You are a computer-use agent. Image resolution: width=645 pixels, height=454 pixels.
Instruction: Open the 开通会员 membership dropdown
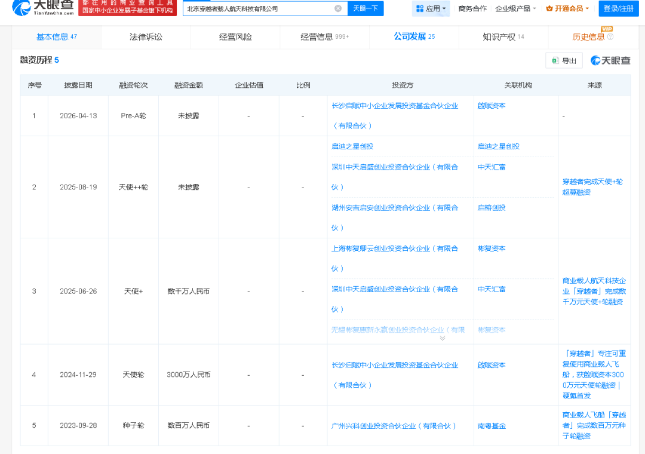(x=567, y=8)
